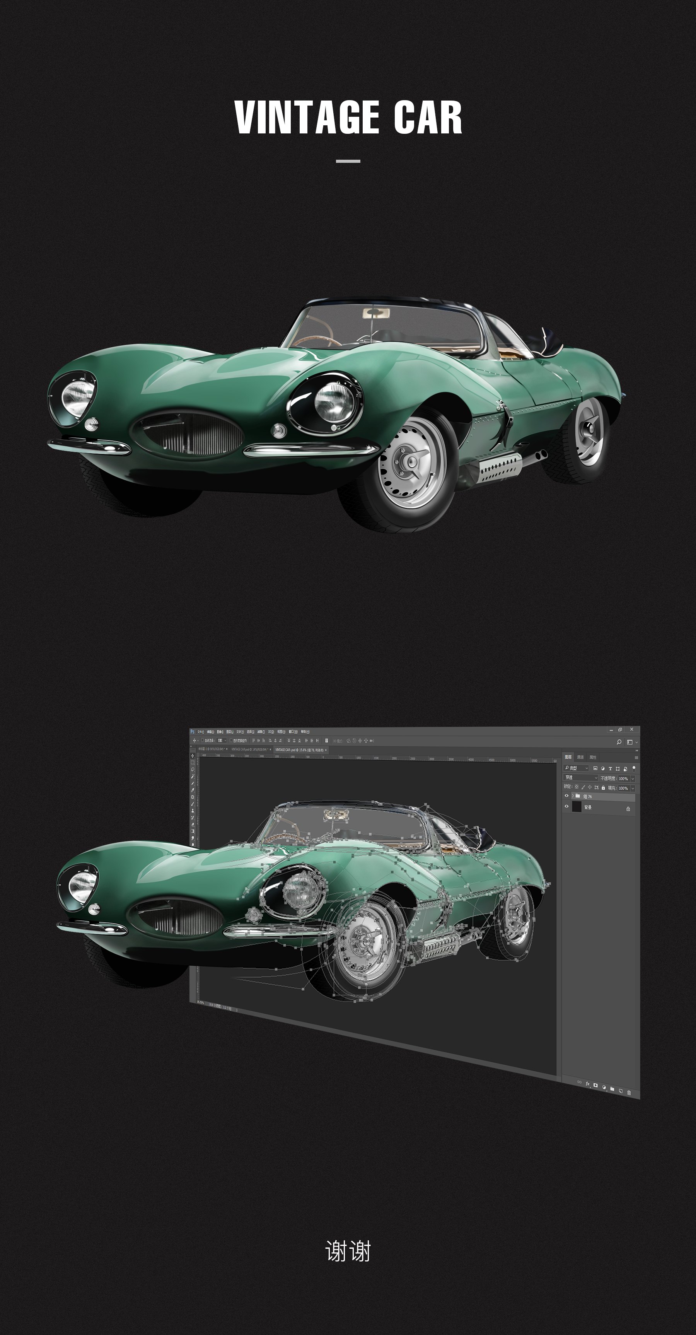The height and width of the screenshot is (1335, 696).
Task: Select the Rectangular Marquee tool
Action: (193, 763)
